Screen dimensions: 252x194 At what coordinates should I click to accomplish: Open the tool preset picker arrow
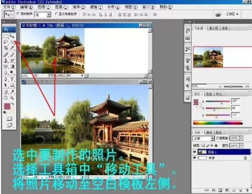tap(12, 14)
